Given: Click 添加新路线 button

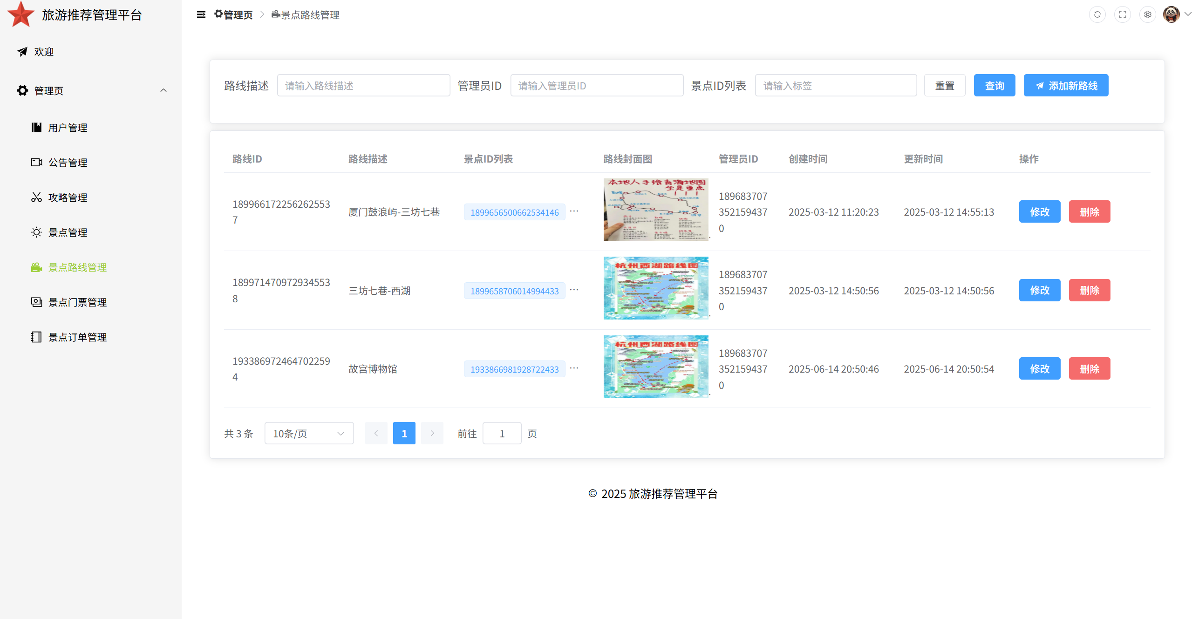Looking at the screenshot, I should click(x=1065, y=86).
